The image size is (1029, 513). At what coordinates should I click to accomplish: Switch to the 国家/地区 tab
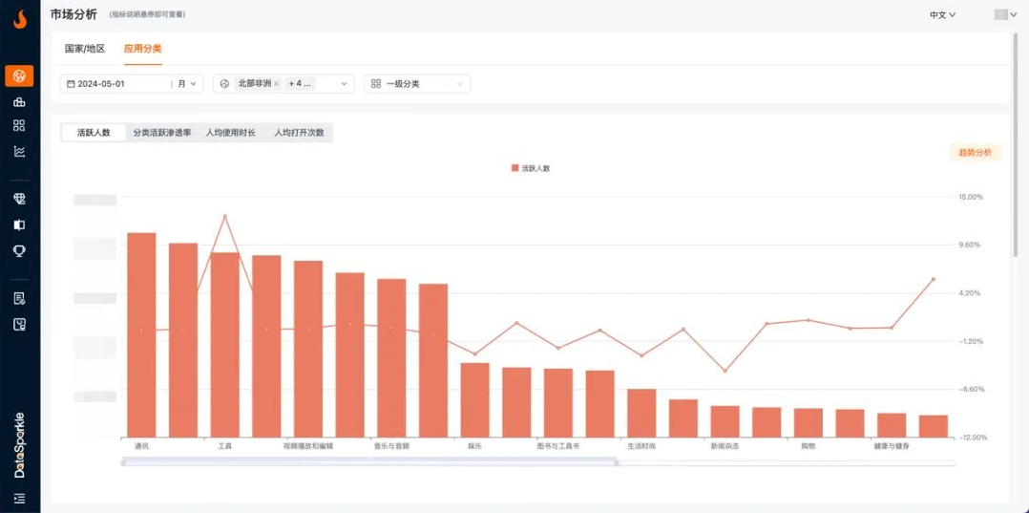point(85,48)
